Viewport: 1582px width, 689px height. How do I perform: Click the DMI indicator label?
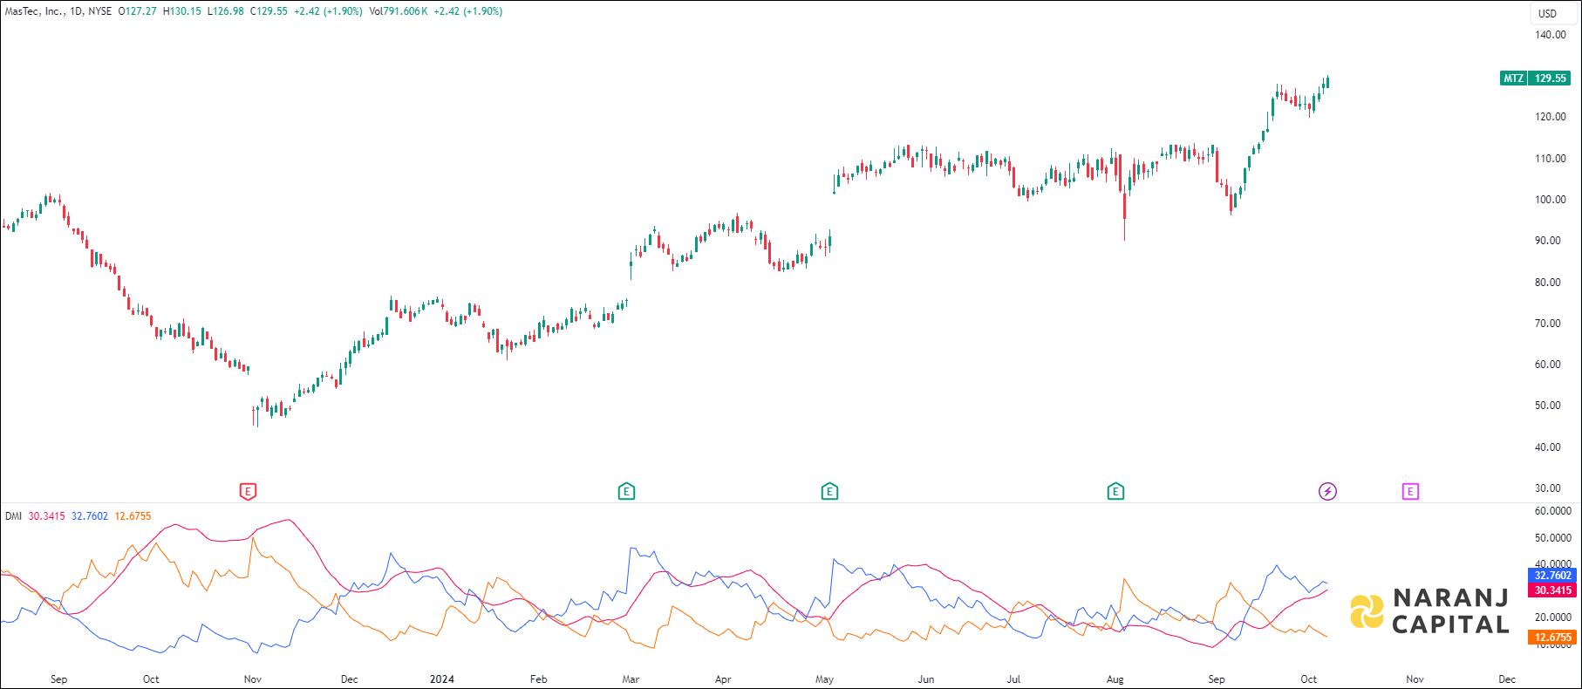click(13, 516)
